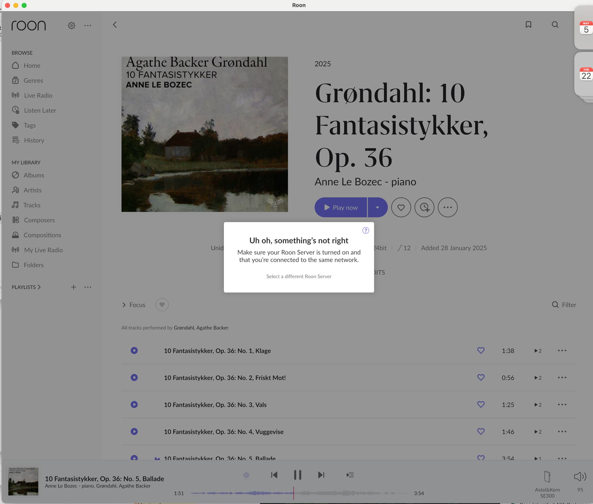Play track No. 4, Vuggevise
The height and width of the screenshot is (504, 593).
134,432
